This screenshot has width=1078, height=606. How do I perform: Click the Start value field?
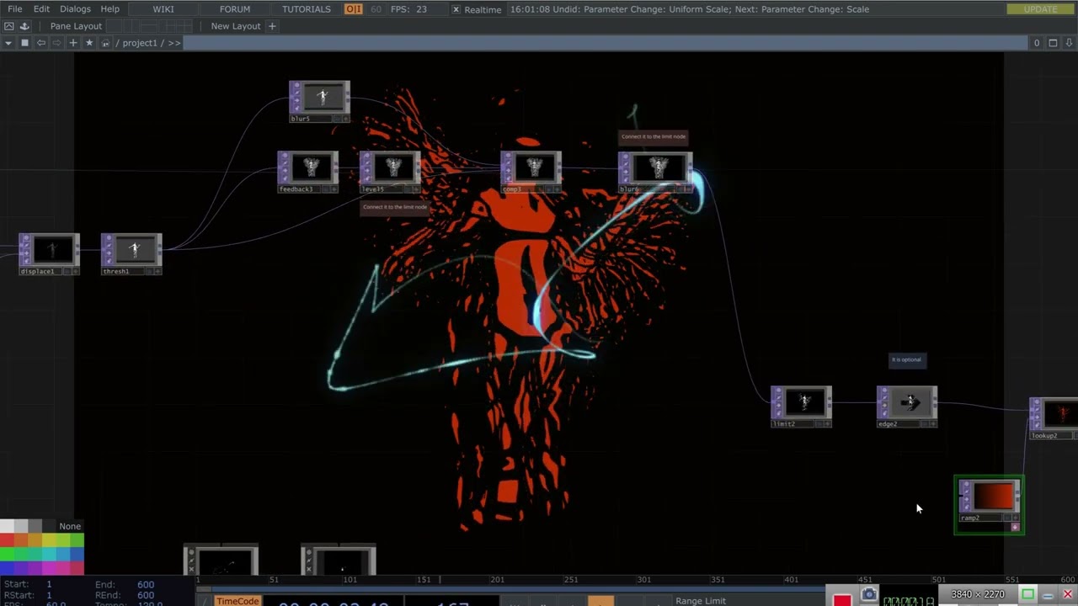point(49,584)
